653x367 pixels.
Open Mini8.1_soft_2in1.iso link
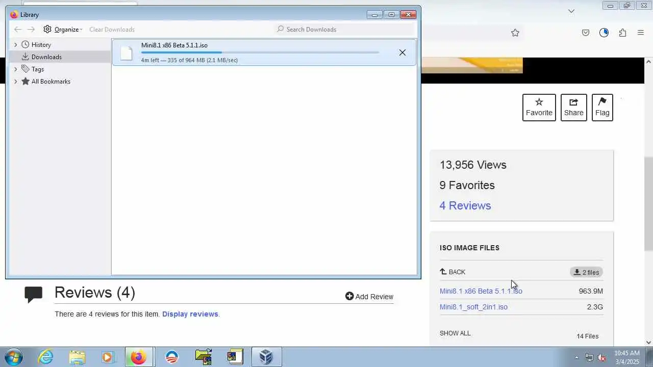tap(473, 307)
